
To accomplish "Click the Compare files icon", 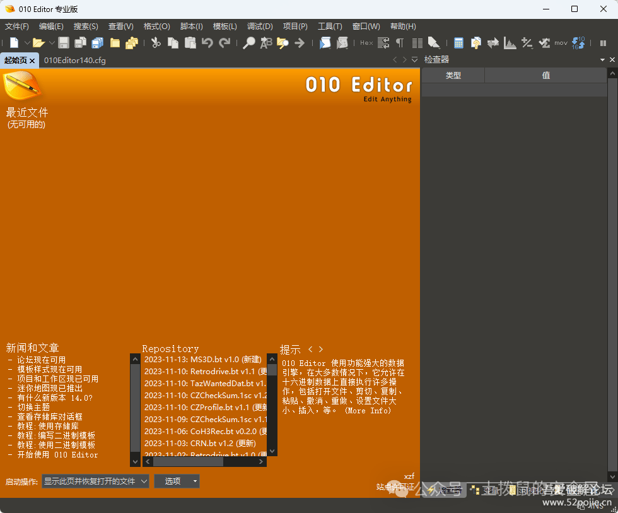I will pos(475,42).
